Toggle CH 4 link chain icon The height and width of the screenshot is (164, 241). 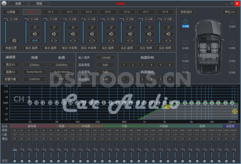(x=92, y=40)
